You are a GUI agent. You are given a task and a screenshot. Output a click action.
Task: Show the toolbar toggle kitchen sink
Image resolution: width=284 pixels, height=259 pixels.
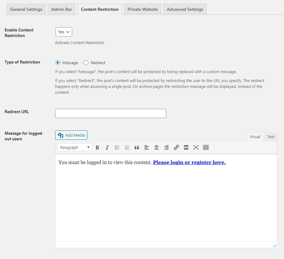pyautogui.click(x=206, y=148)
